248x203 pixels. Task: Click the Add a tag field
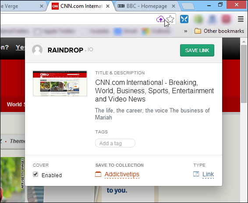115,143
